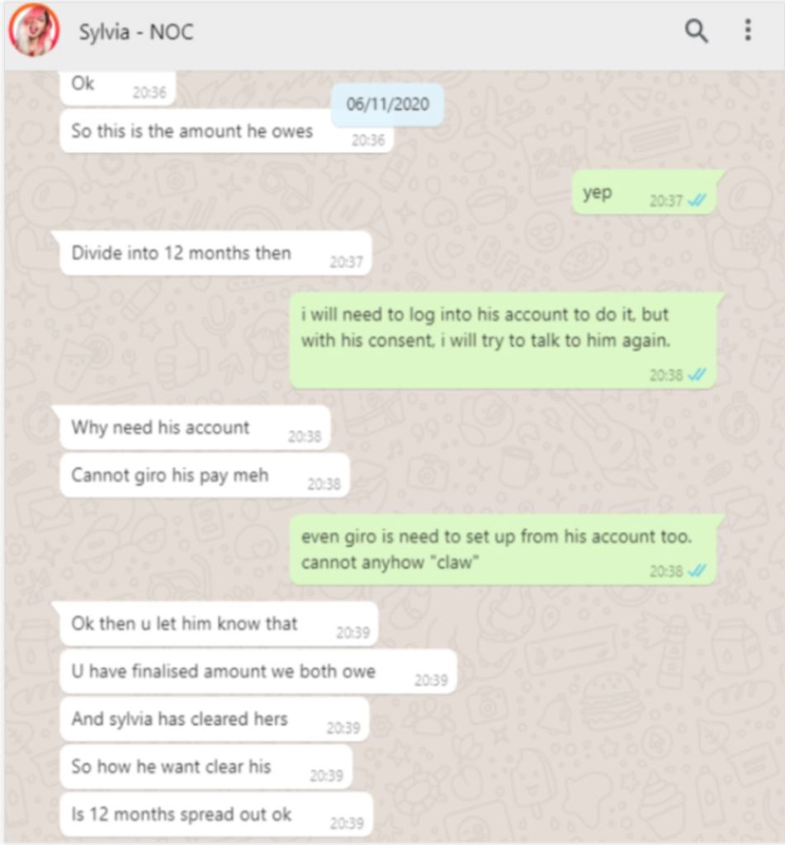This screenshot has height=845, width=785.
Task: Select 'And sylvia has cleared hers' message
Action: 215,719
